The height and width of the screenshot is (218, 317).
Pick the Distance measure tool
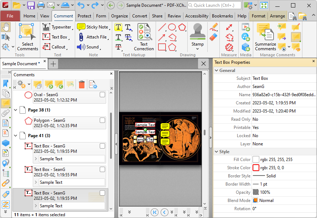[229, 27]
